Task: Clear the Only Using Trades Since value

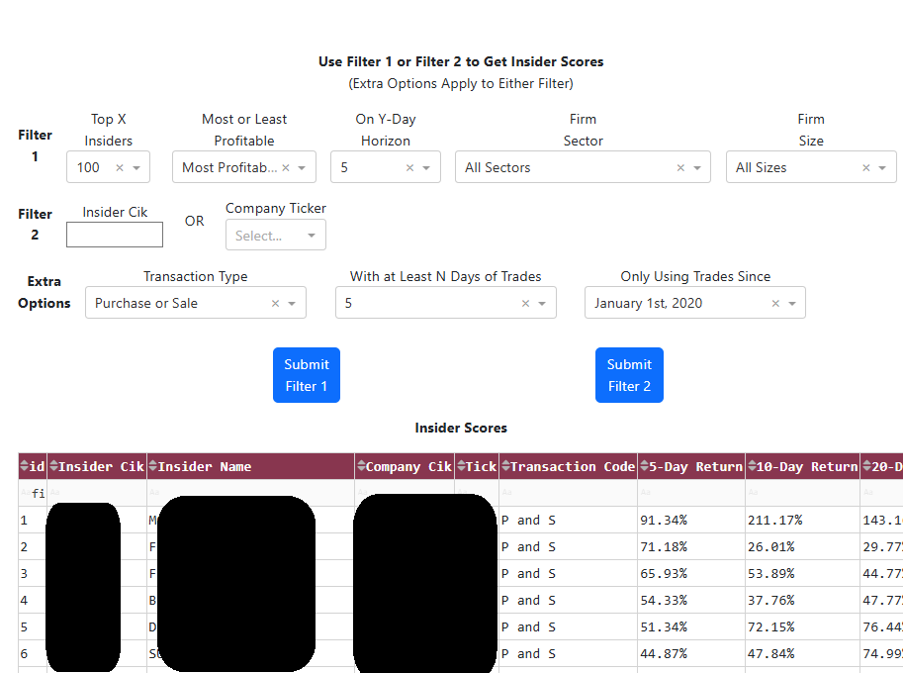Action: [775, 304]
